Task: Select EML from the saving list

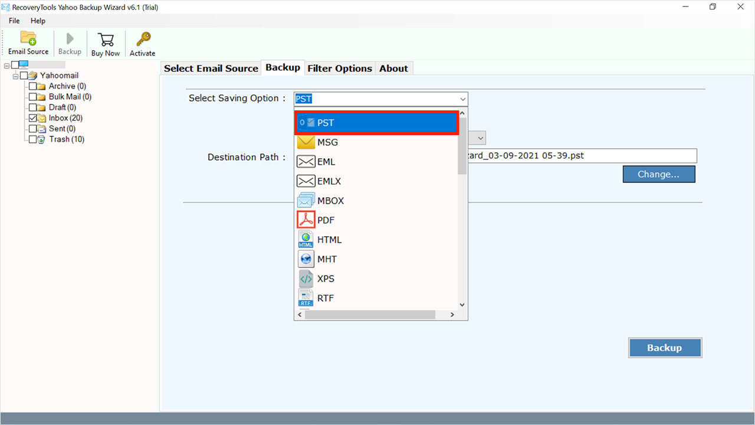Action: click(x=376, y=162)
